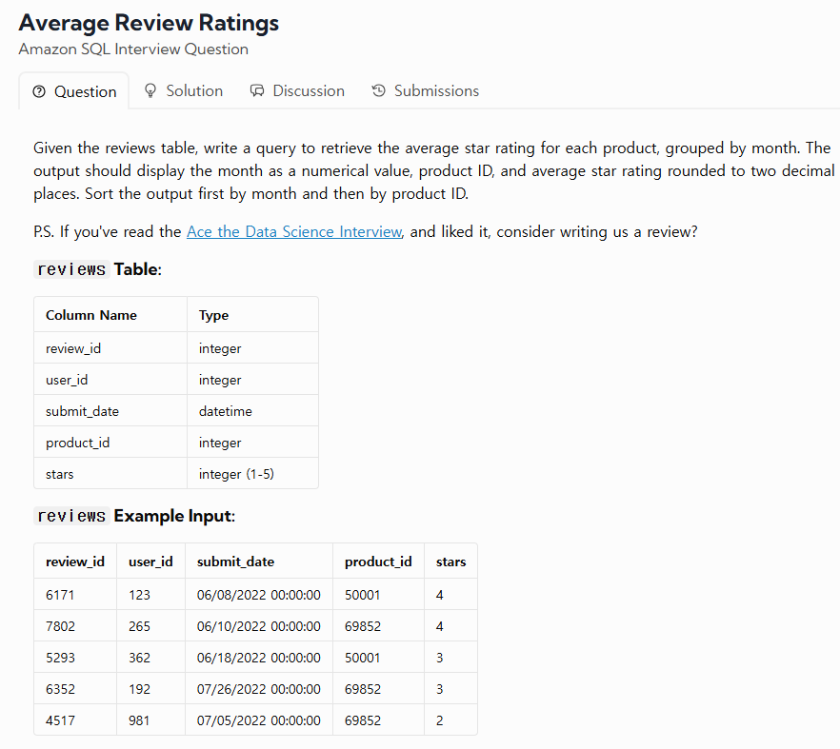
Task: Click the lightbulb icon beside Solution
Action: coord(150,91)
